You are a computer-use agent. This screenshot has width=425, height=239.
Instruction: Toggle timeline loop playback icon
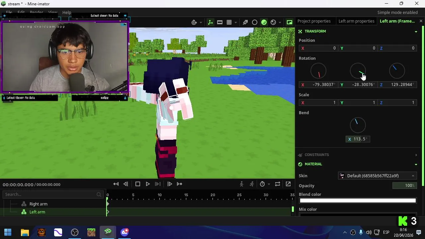click(278, 184)
